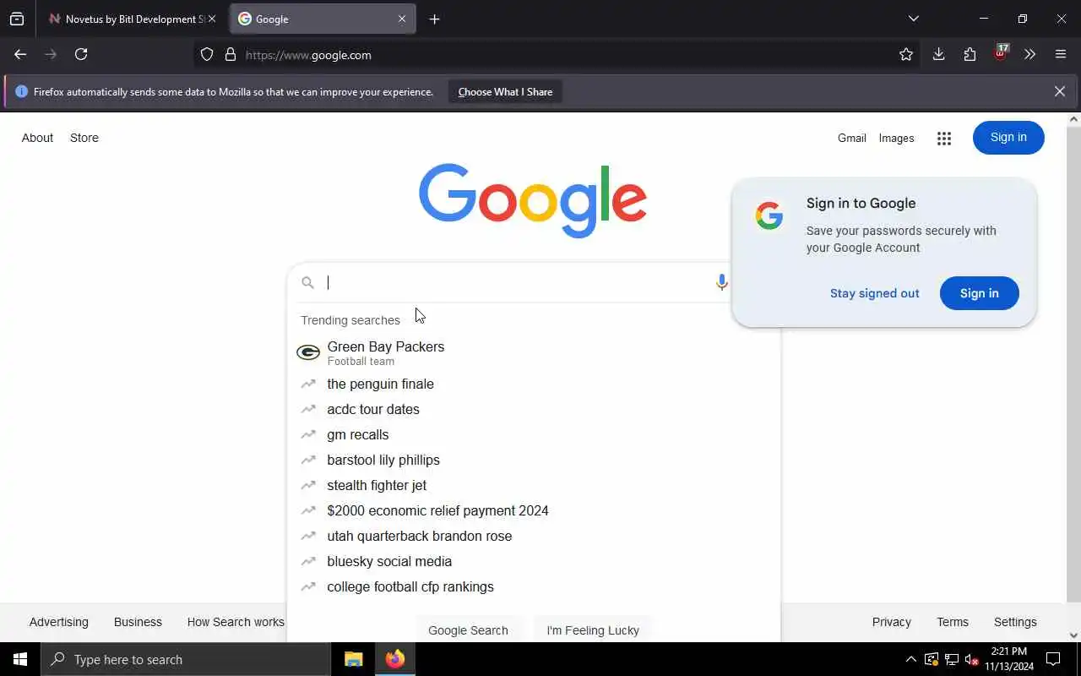Select 'gm recalls' suggestion
The image size is (1081, 676).
tap(534, 434)
